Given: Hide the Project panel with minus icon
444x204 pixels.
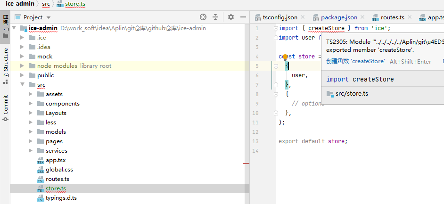Looking at the screenshot, I should pos(243,17).
